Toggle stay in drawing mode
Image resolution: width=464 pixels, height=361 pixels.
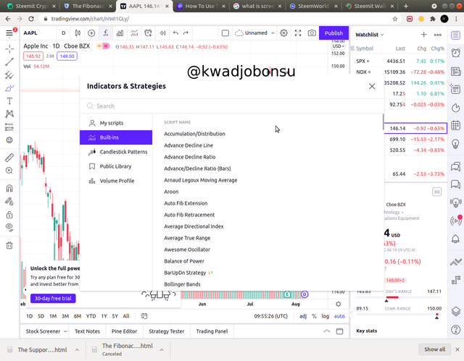click(9, 201)
